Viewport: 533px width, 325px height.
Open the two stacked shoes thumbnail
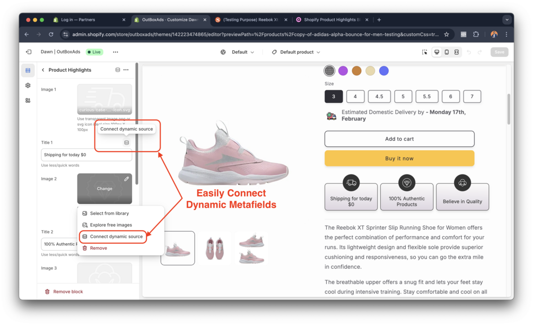point(251,248)
